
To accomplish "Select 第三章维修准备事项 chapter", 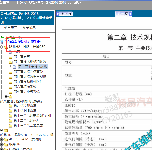I will tap(28, 72).
